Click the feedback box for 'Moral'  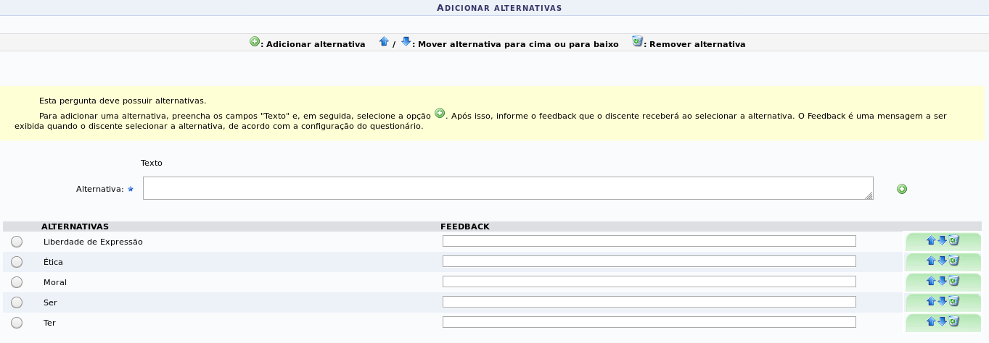[x=649, y=281]
